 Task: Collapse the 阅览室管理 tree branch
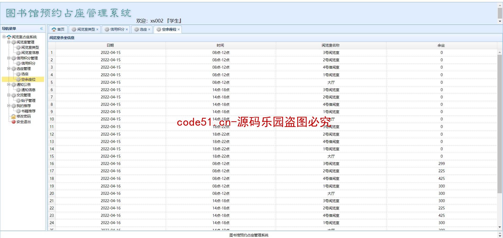[9, 42]
